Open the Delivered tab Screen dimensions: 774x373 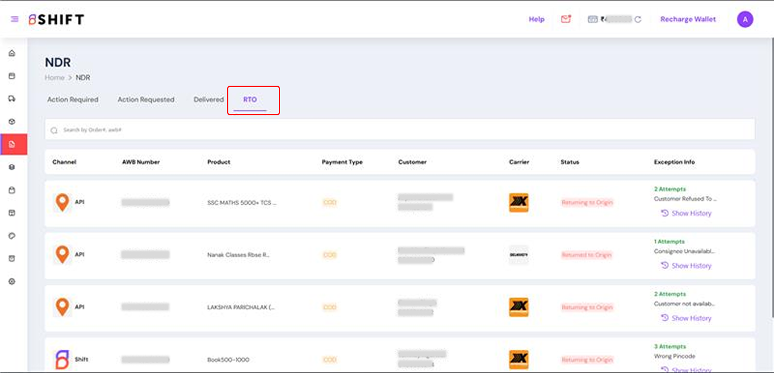tap(208, 99)
